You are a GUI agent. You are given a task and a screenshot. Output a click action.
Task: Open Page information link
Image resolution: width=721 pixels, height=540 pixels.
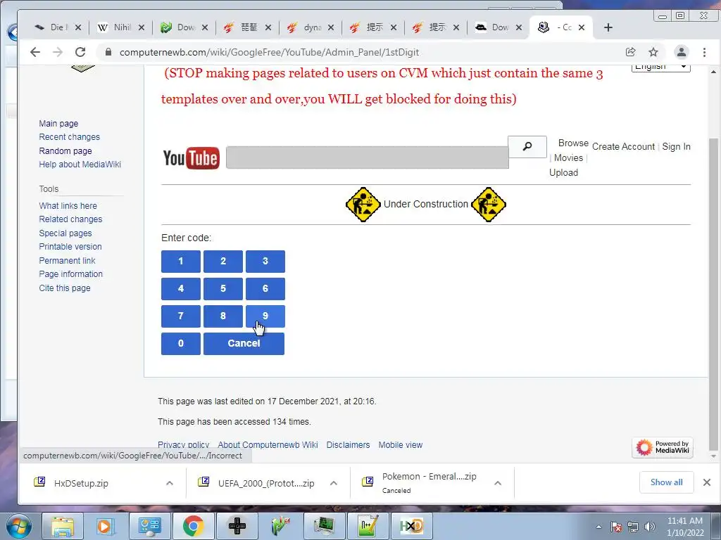(x=71, y=274)
